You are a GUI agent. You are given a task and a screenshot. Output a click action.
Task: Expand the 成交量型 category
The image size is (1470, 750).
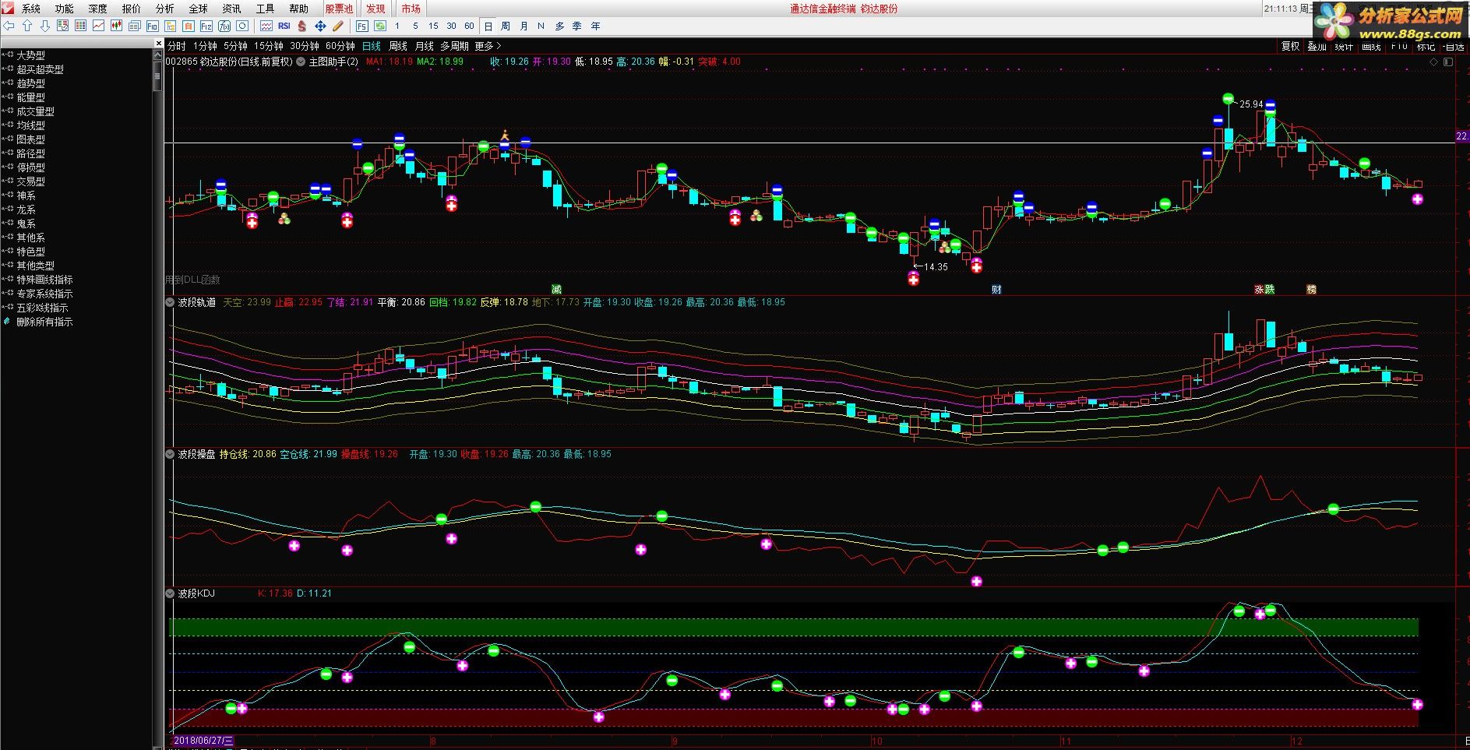pos(35,111)
